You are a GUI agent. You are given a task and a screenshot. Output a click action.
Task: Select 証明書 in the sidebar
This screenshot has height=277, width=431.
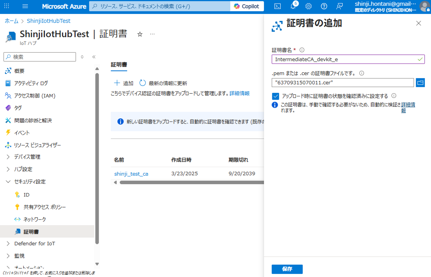[47, 232]
